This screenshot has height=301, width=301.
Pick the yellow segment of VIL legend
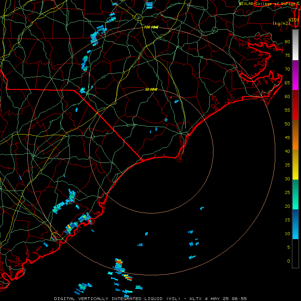[295, 165]
